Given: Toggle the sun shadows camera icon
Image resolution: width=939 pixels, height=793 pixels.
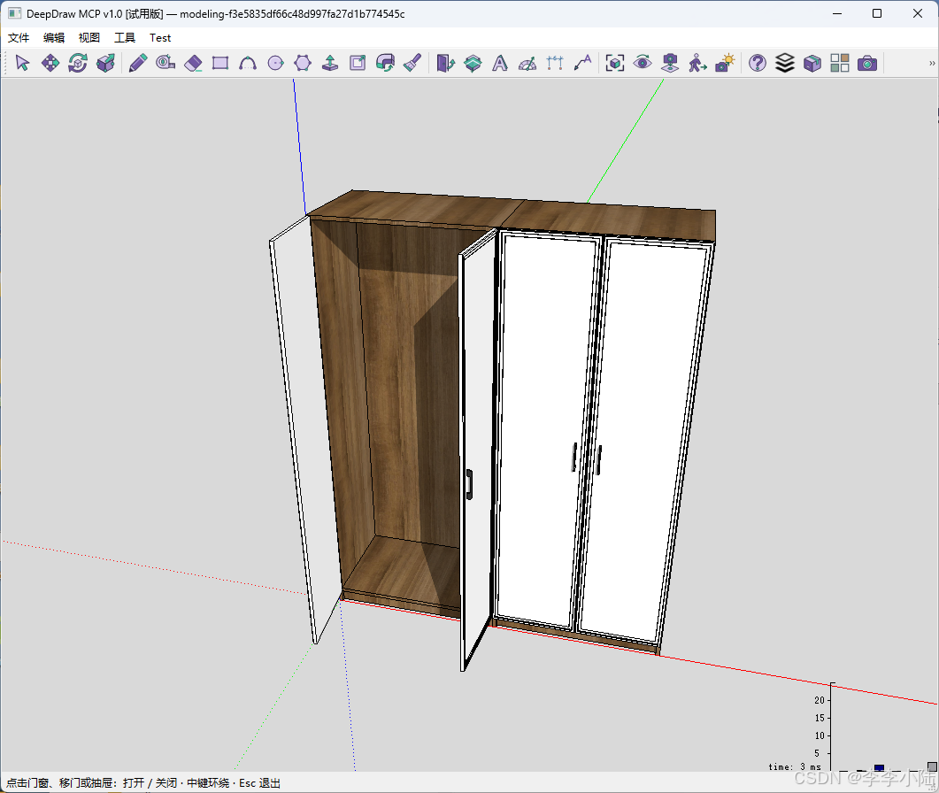Looking at the screenshot, I should (x=725, y=63).
